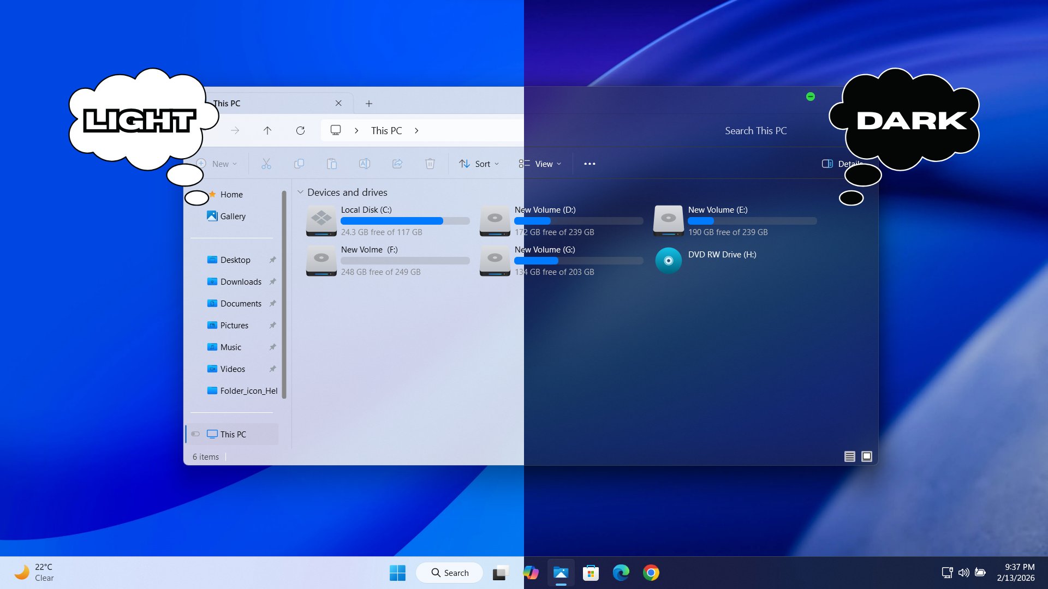
Task: Toggle the Details pane button
Action: [829, 164]
